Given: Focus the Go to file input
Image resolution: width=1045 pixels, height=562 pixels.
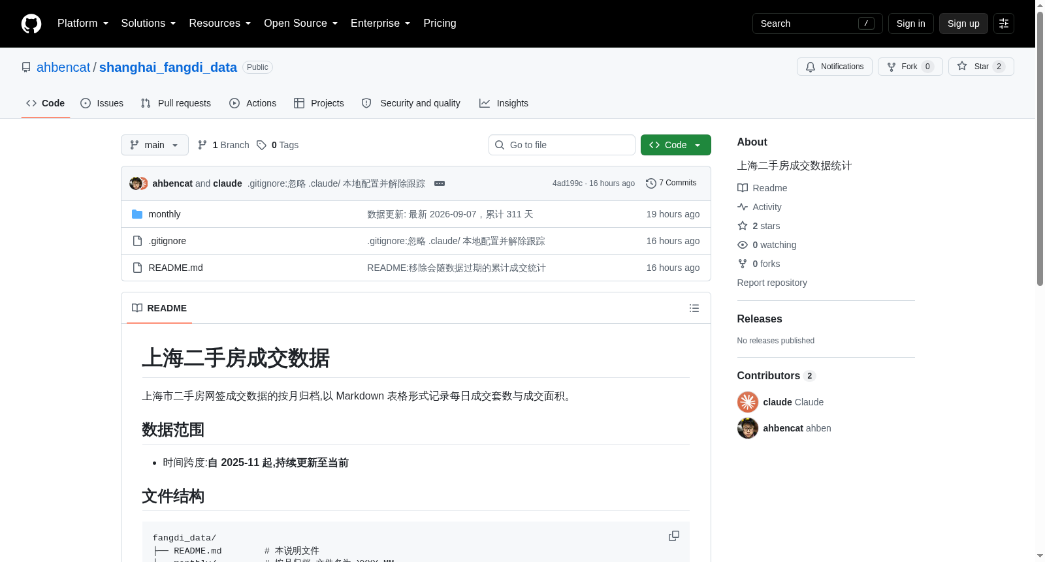Looking at the screenshot, I should [x=562, y=145].
